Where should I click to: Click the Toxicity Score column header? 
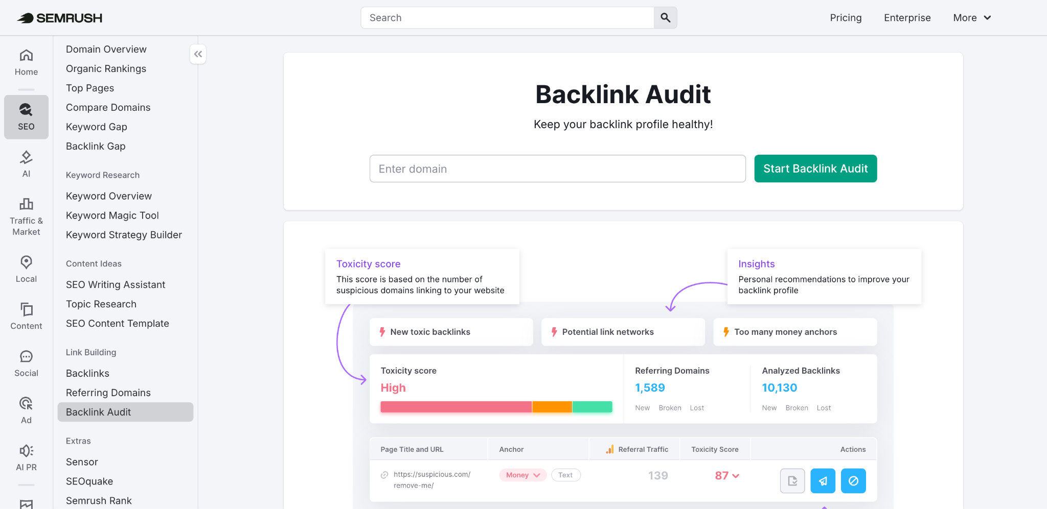[x=715, y=449]
